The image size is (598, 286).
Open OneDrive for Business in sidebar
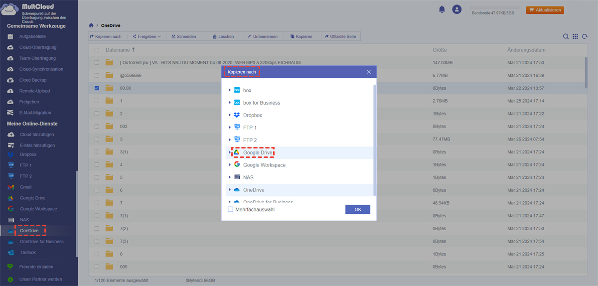point(41,242)
